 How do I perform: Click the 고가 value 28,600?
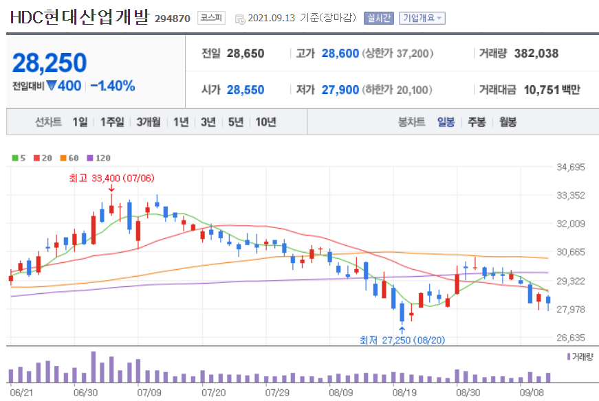point(340,54)
